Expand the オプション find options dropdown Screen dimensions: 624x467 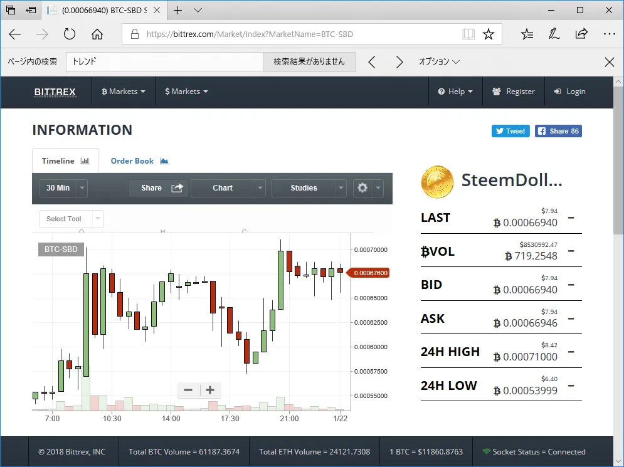point(439,61)
